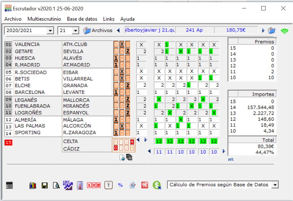293x201 pixels.
Task: Click the '241 Ap' bets field
Action: 194,30
